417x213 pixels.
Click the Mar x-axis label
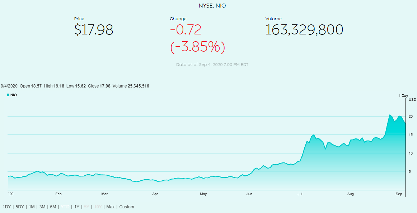(x=104, y=194)
